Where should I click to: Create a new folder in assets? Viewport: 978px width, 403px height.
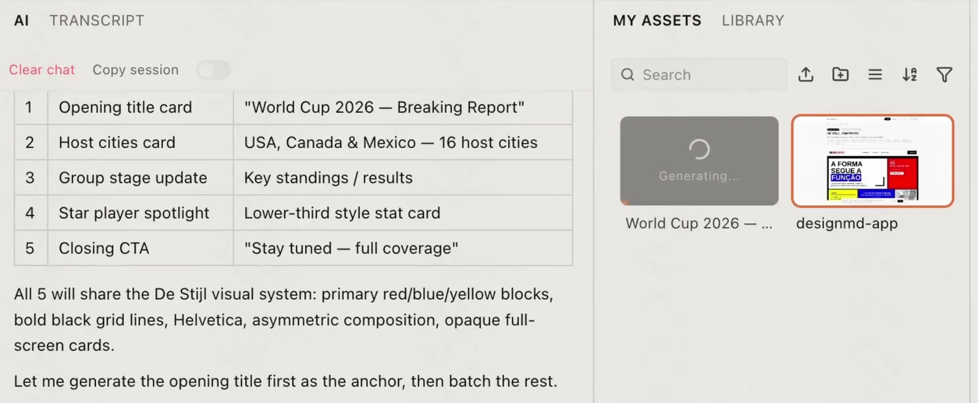point(840,74)
